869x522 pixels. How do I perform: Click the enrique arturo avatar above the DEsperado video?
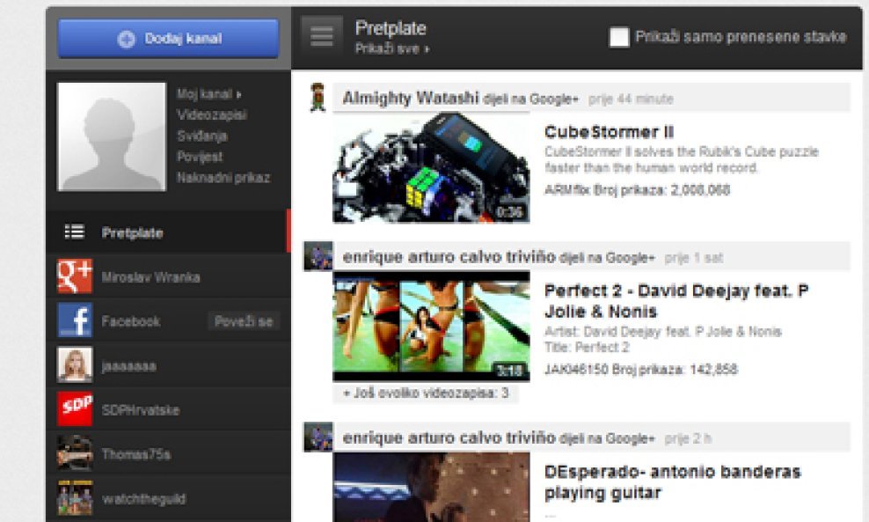[318, 437]
